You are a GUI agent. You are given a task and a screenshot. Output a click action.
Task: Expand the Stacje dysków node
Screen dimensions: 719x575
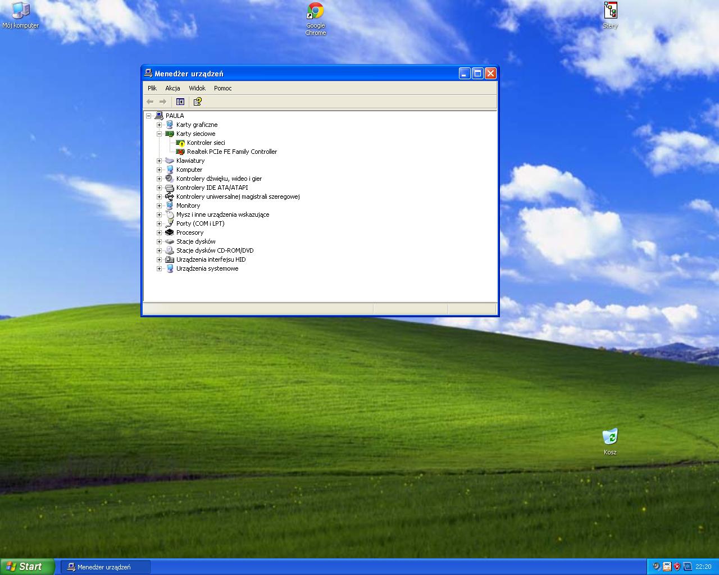(159, 241)
